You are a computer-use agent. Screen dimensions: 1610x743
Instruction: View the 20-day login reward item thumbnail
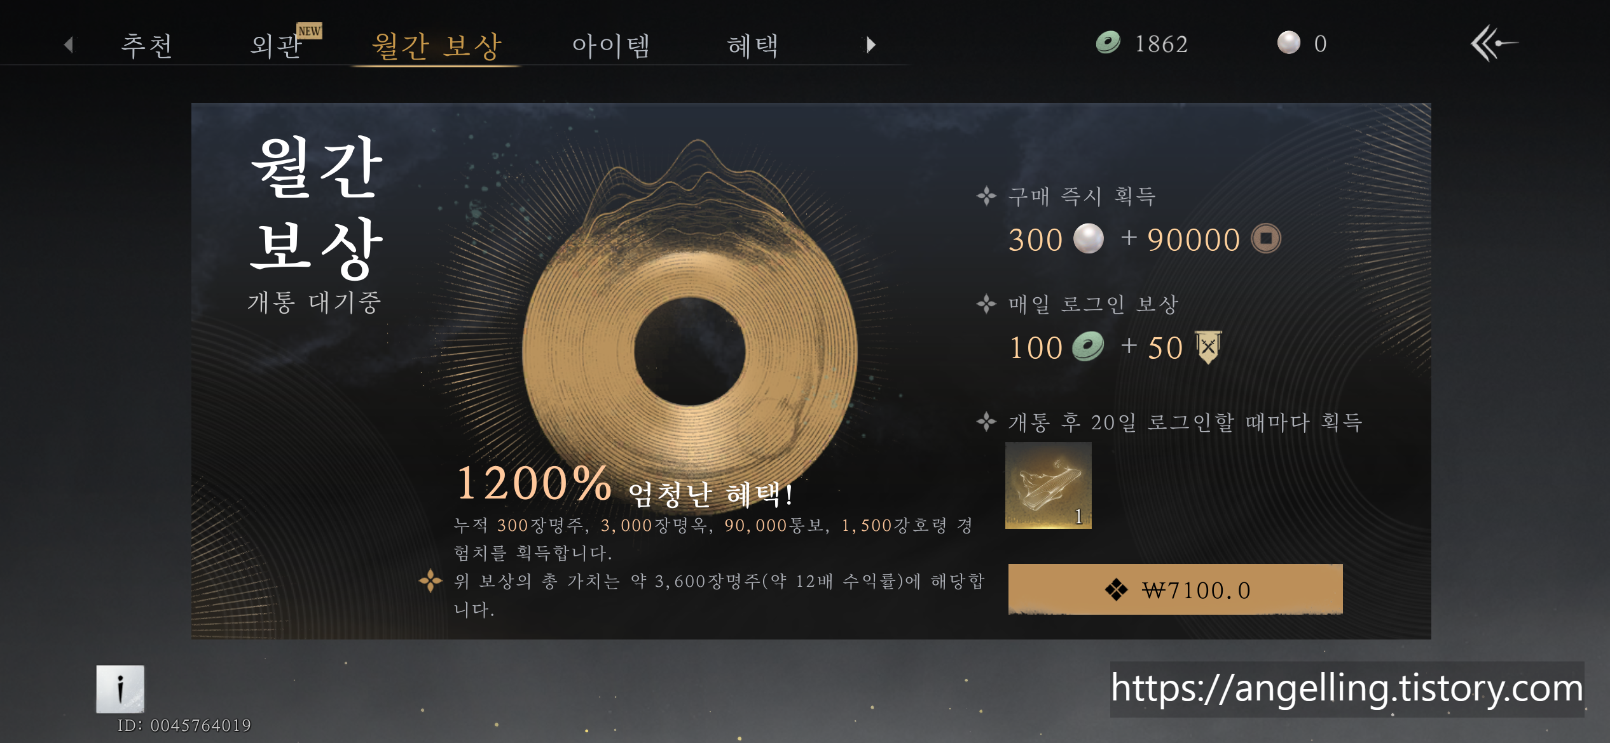1048,486
